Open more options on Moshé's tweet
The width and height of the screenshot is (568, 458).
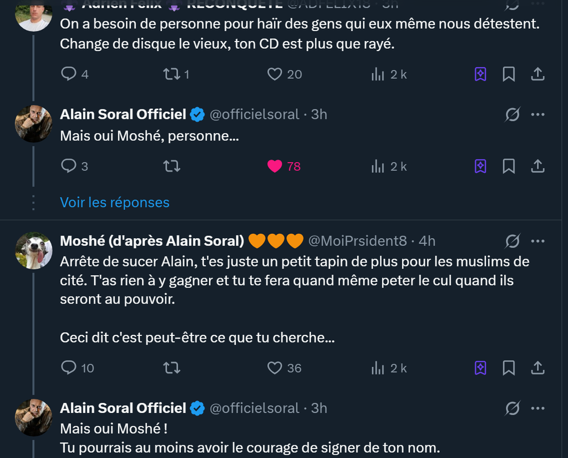click(x=537, y=241)
